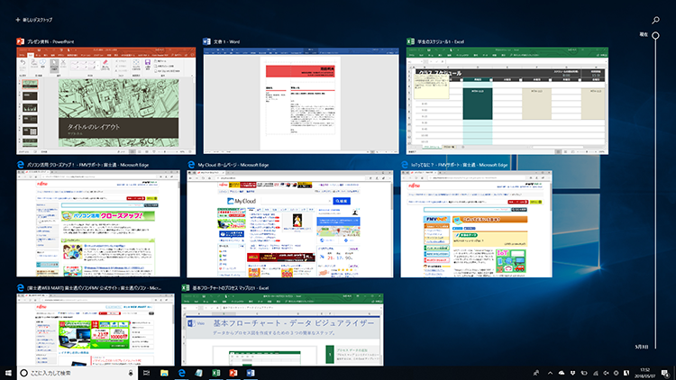
Task: Click the Excel icon on the taskbar
Action: pos(216,372)
